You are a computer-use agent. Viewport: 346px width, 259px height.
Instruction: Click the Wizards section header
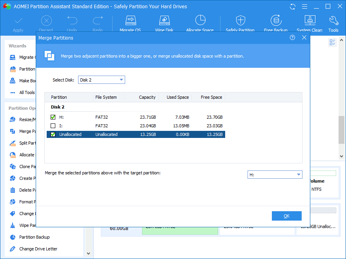(17, 46)
